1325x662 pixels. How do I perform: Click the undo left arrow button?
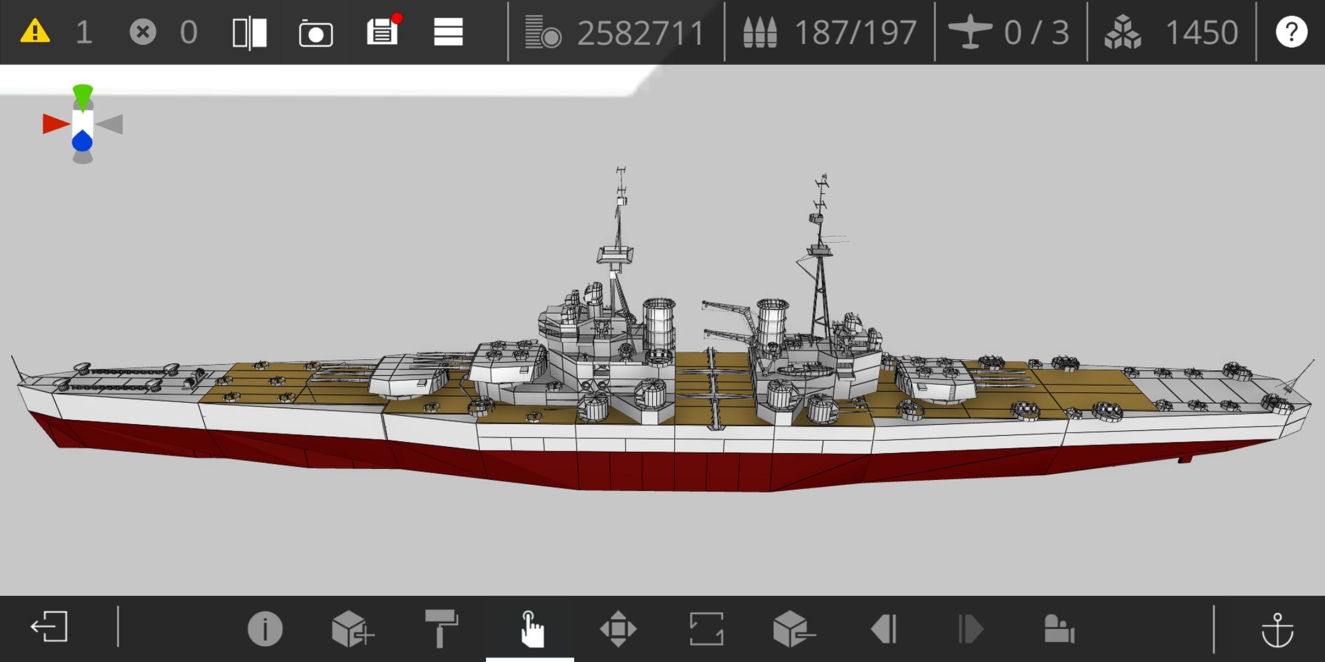tap(884, 629)
